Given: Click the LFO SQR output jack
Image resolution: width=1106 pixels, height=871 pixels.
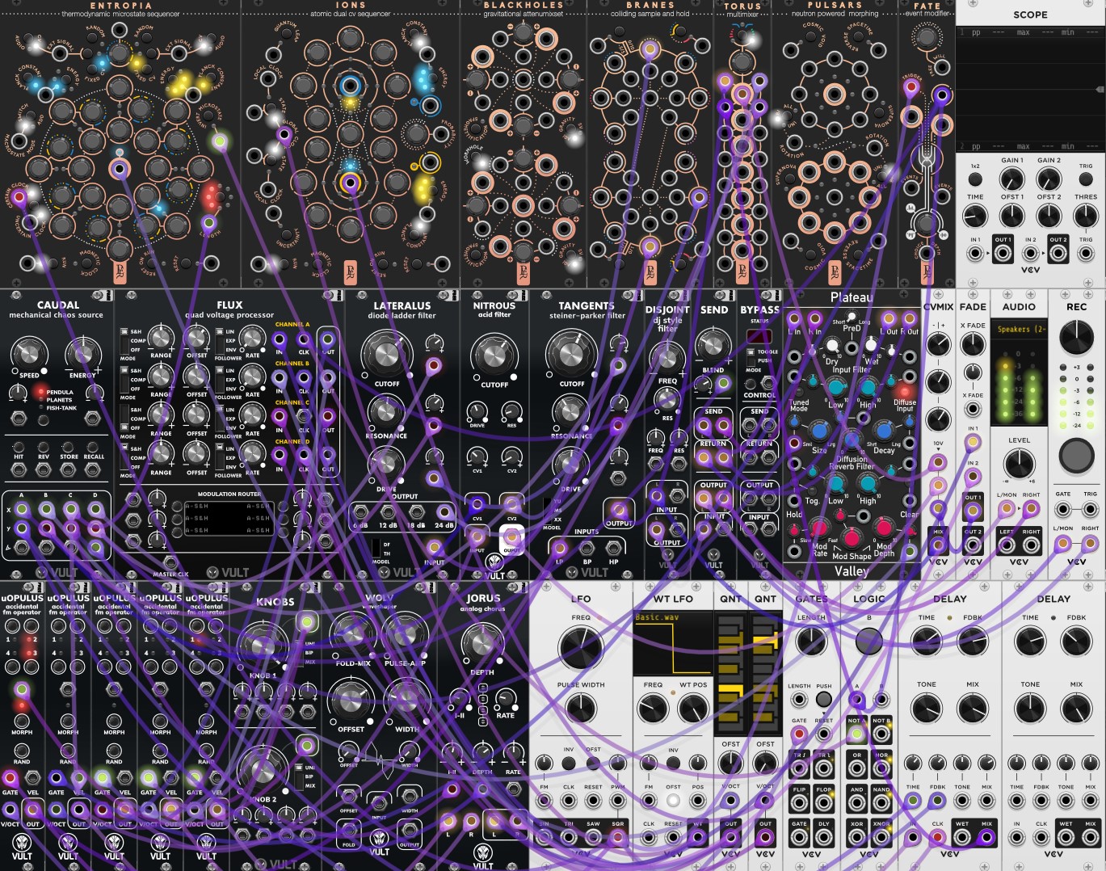Looking at the screenshot, I should (618, 838).
